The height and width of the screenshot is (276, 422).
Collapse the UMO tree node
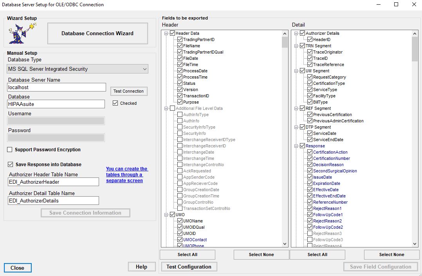coord(166,215)
